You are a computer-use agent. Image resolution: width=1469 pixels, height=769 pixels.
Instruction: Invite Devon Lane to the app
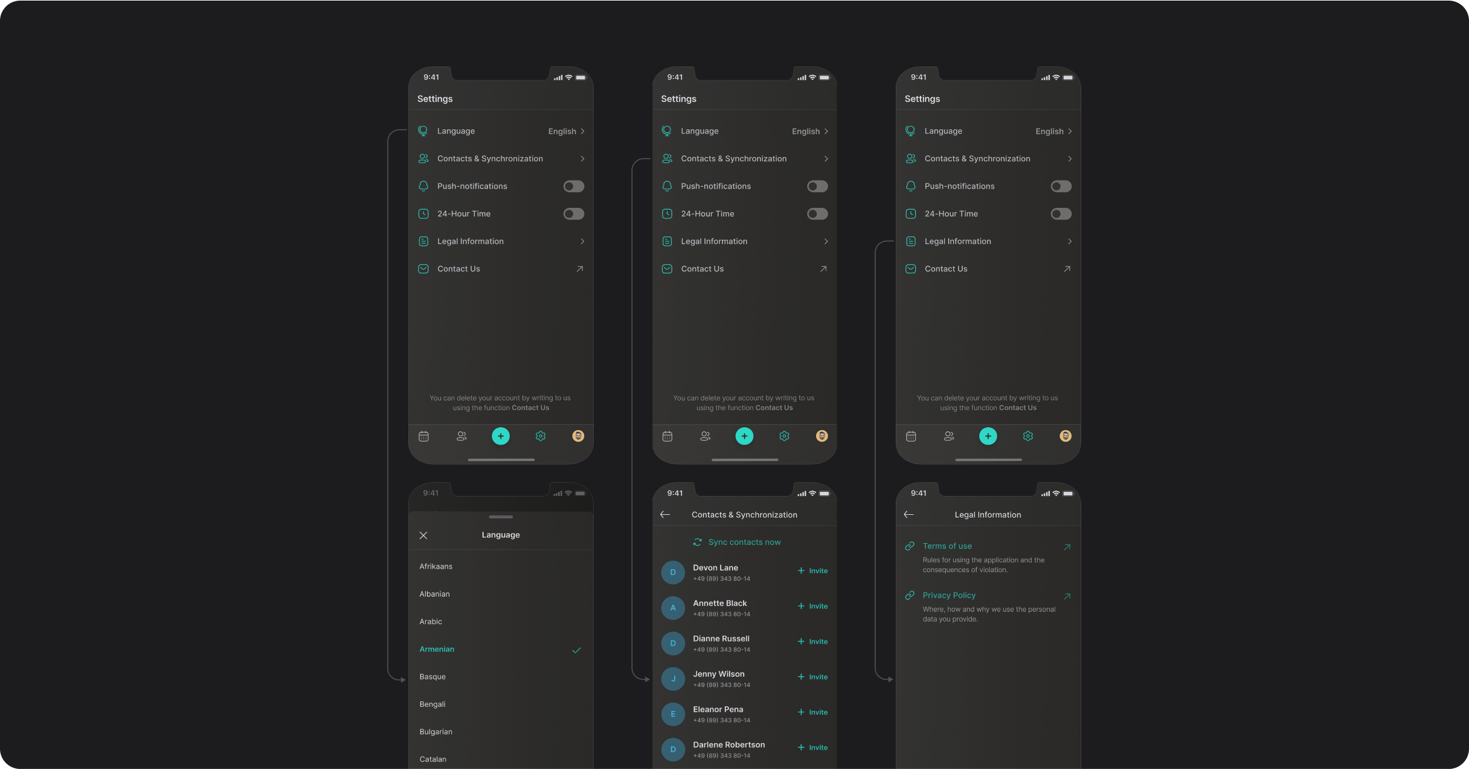coord(812,570)
